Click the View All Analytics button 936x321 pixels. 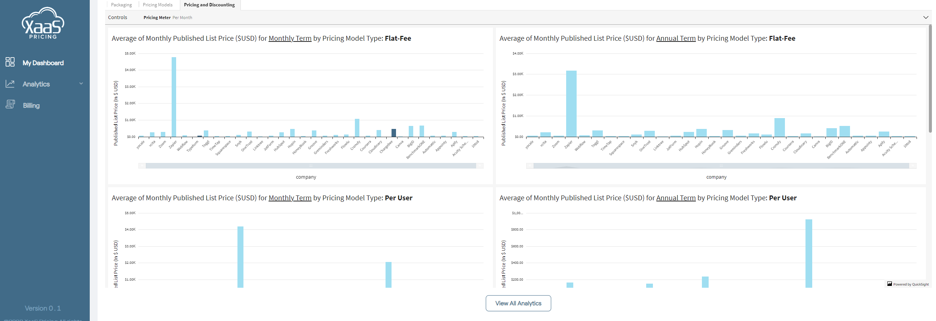coord(518,303)
